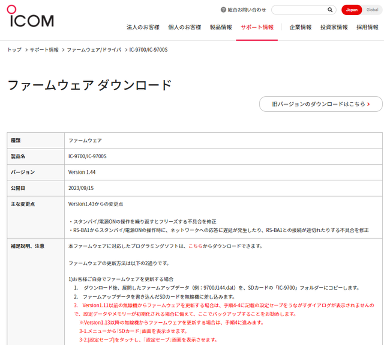Click the IC-9700/IC-9700S breadcrumb
This screenshot has height=345, width=384.
point(148,50)
